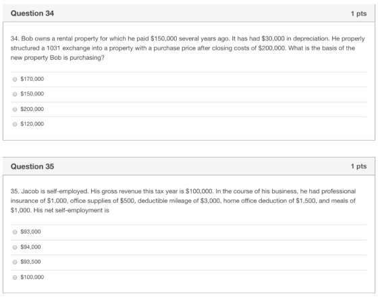
Task: Choose the $150,000 answer option
Action: [15, 94]
